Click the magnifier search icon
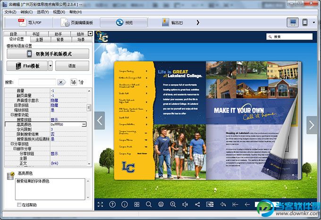 (x=149, y=204)
